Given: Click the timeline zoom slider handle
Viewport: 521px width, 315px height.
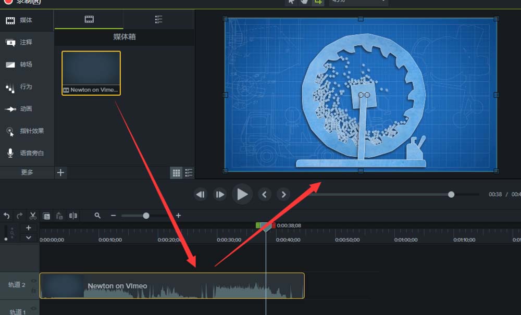Looking at the screenshot, I should (x=146, y=216).
